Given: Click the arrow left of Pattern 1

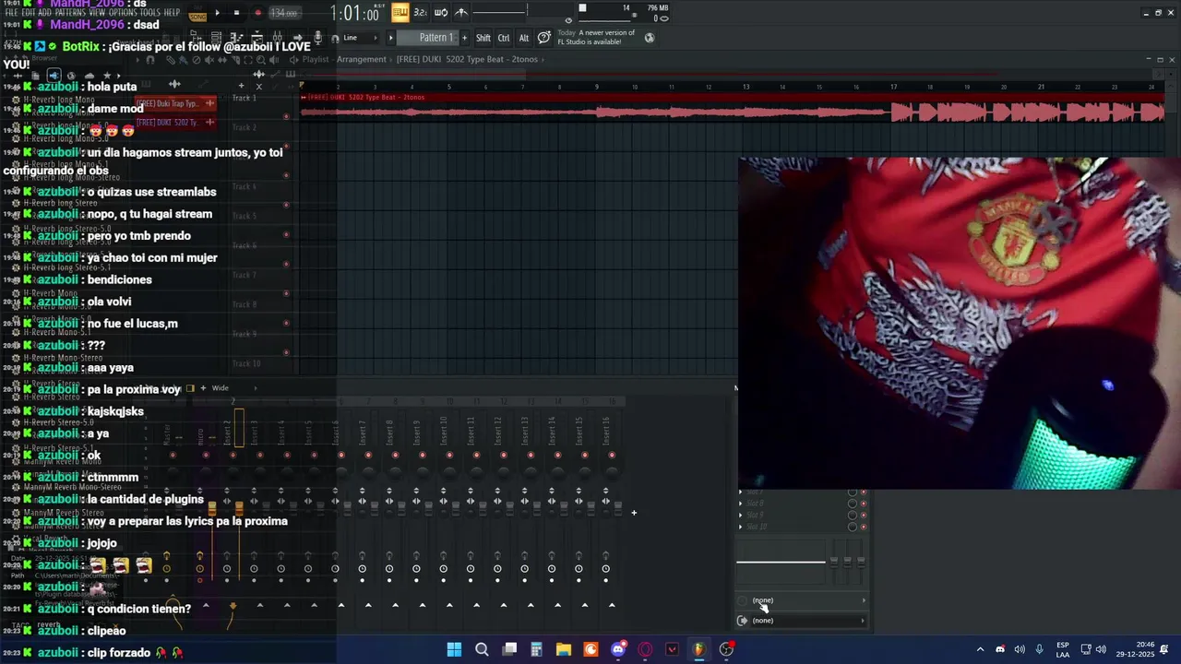Looking at the screenshot, I should (390, 38).
